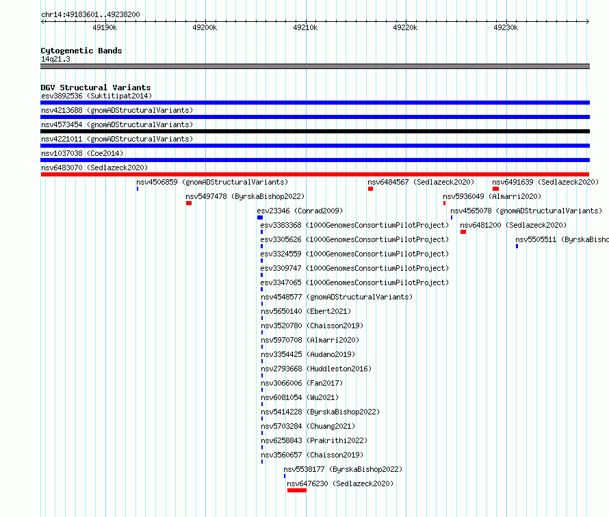This screenshot has width=609, height=517.
Task: Click the esv3324559 variant label
Action: [354, 254]
